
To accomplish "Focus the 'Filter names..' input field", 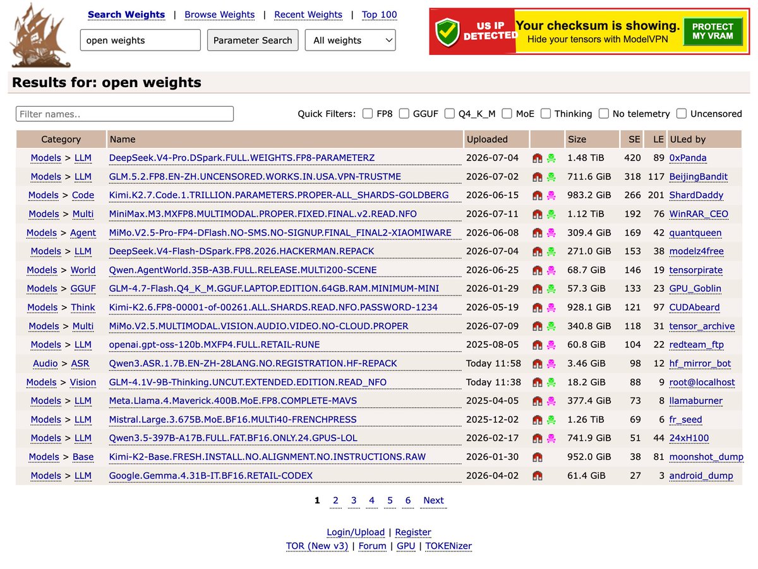I will pyautogui.click(x=124, y=114).
